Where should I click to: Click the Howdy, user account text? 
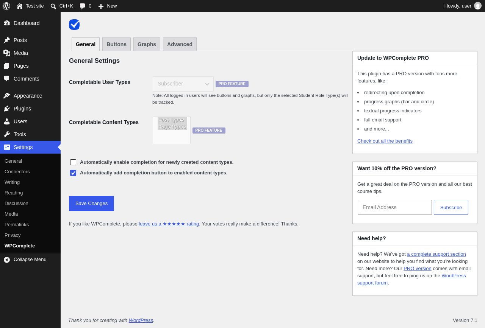click(x=458, y=6)
